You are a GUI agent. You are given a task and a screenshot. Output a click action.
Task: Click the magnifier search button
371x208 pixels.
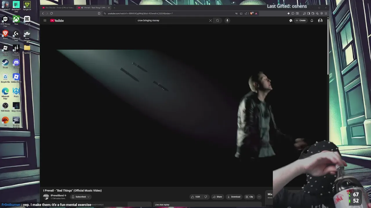click(x=217, y=21)
